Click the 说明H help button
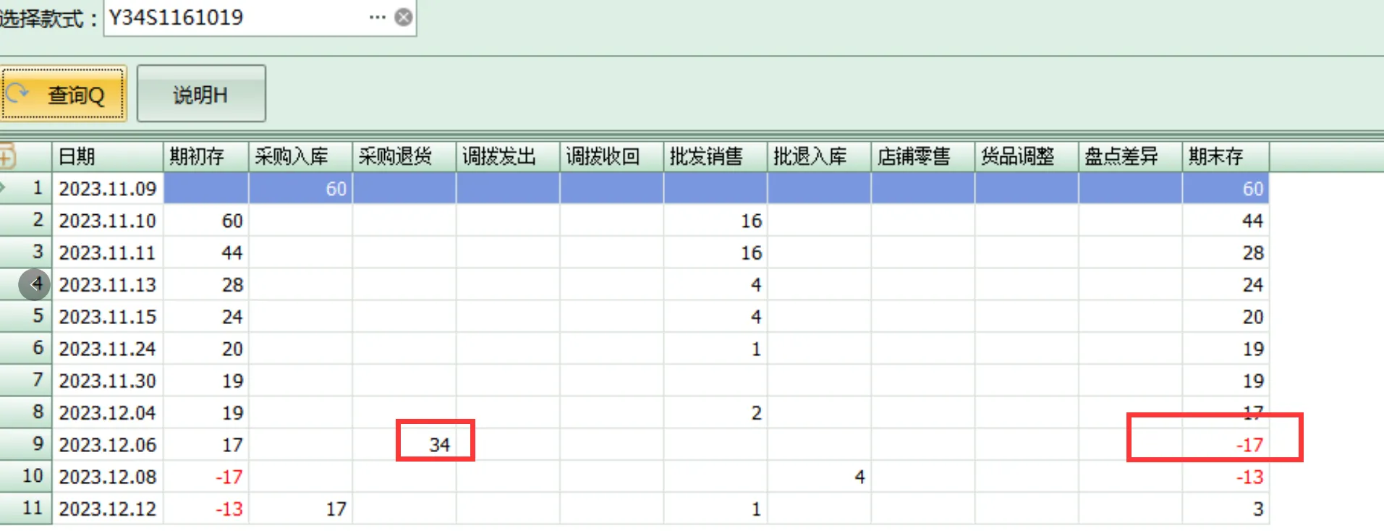This screenshot has height=531, width=1384. (x=201, y=94)
